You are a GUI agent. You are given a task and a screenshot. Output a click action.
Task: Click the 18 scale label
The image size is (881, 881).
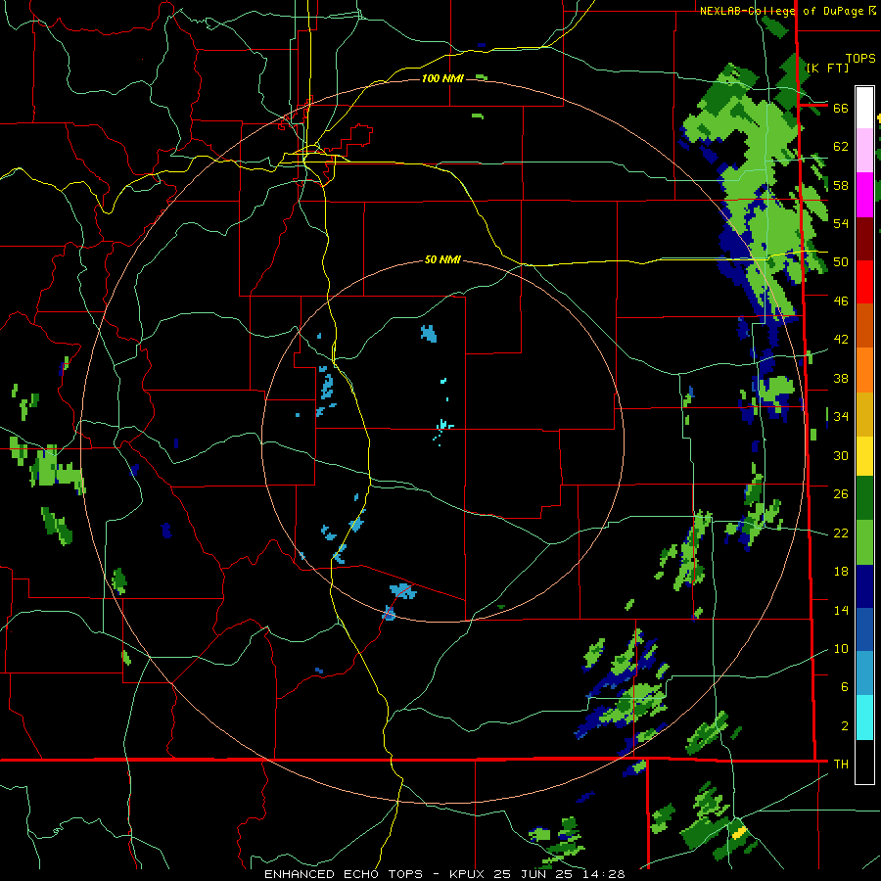[x=841, y=572]
